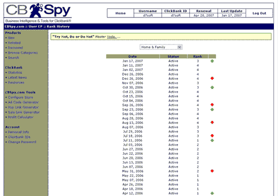Screen dimensions: 278x196
Task: Click the Rank column header
Action: pyautogui.click(x=198, y=57)
